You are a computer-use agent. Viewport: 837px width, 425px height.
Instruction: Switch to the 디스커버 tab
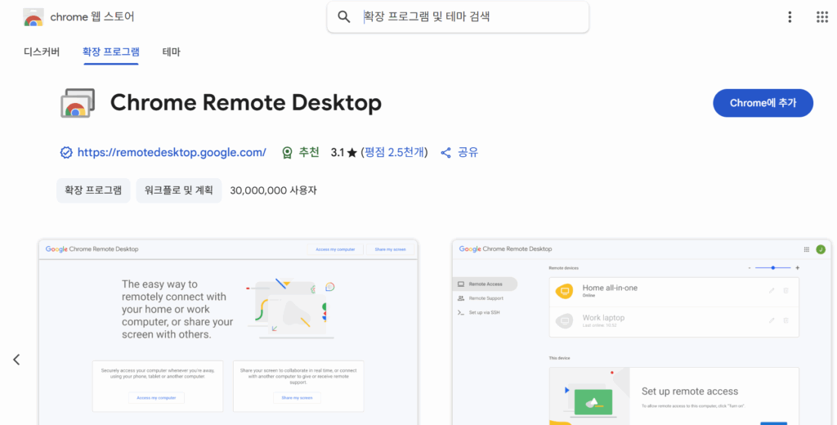(42, 51)
